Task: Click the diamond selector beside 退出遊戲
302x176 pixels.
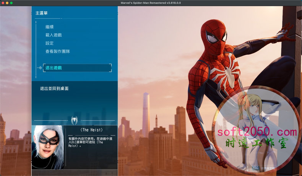Action: [40, 68]
